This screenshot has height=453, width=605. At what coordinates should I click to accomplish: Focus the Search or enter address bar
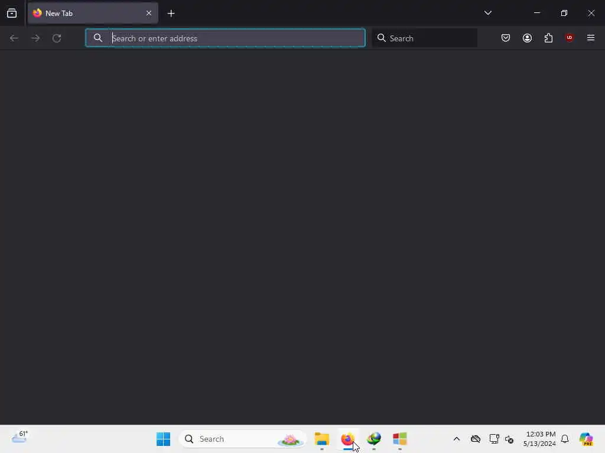click(x=225, y=38)
